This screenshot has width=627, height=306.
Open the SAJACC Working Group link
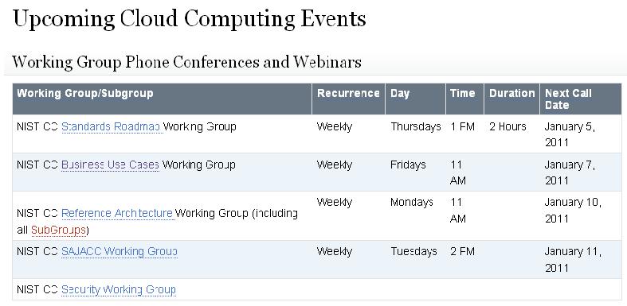(x=120, y=252)
